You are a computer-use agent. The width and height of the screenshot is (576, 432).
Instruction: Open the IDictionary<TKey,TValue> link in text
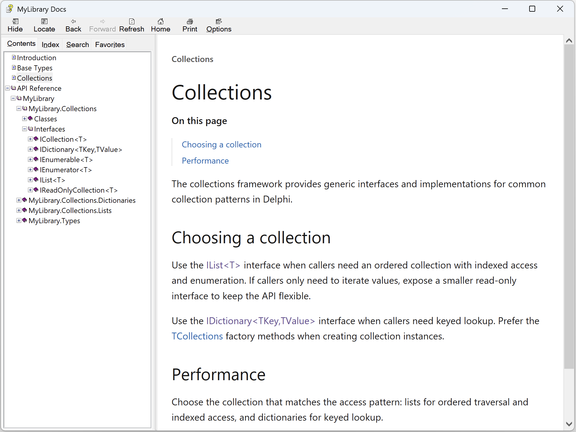coord(261,321)
